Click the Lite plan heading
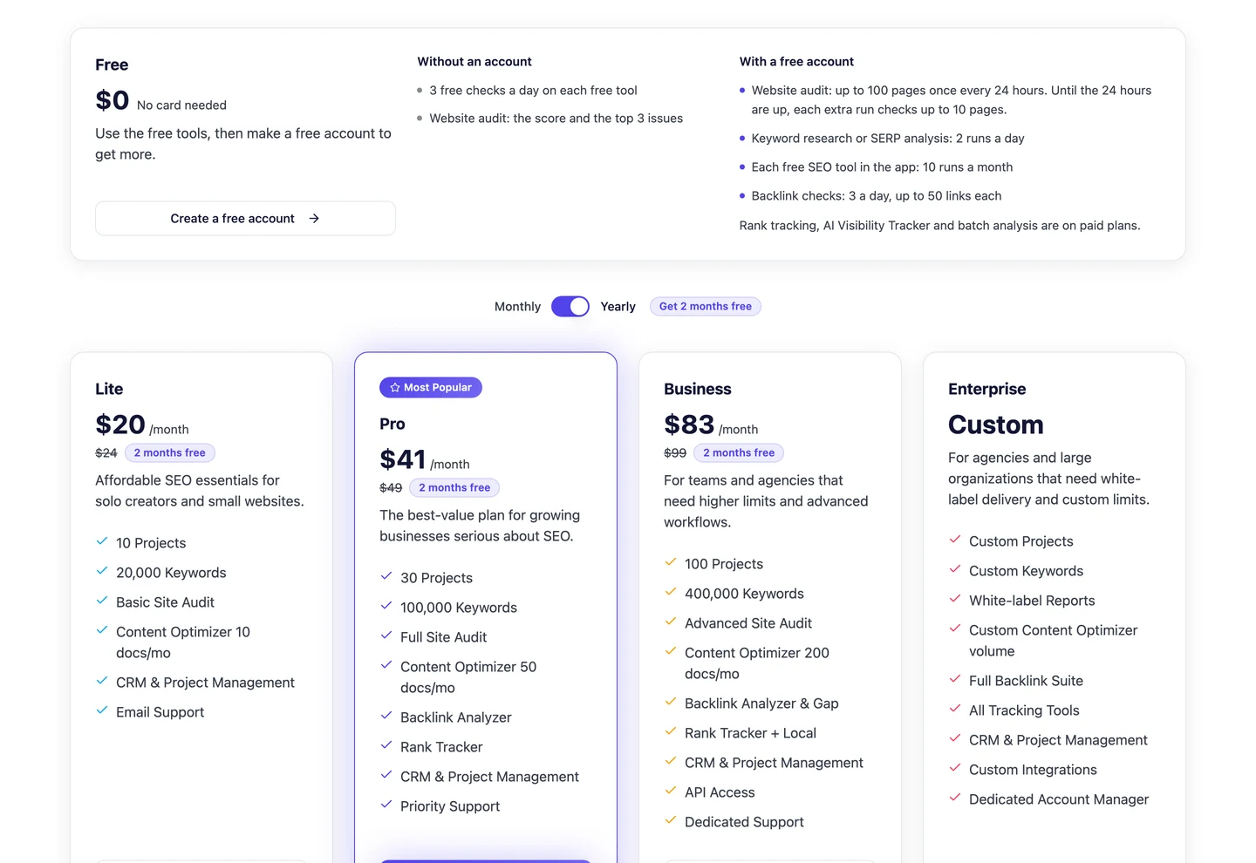The width and height of the screenshot is (1256, 863). click(x=109, y=389)
